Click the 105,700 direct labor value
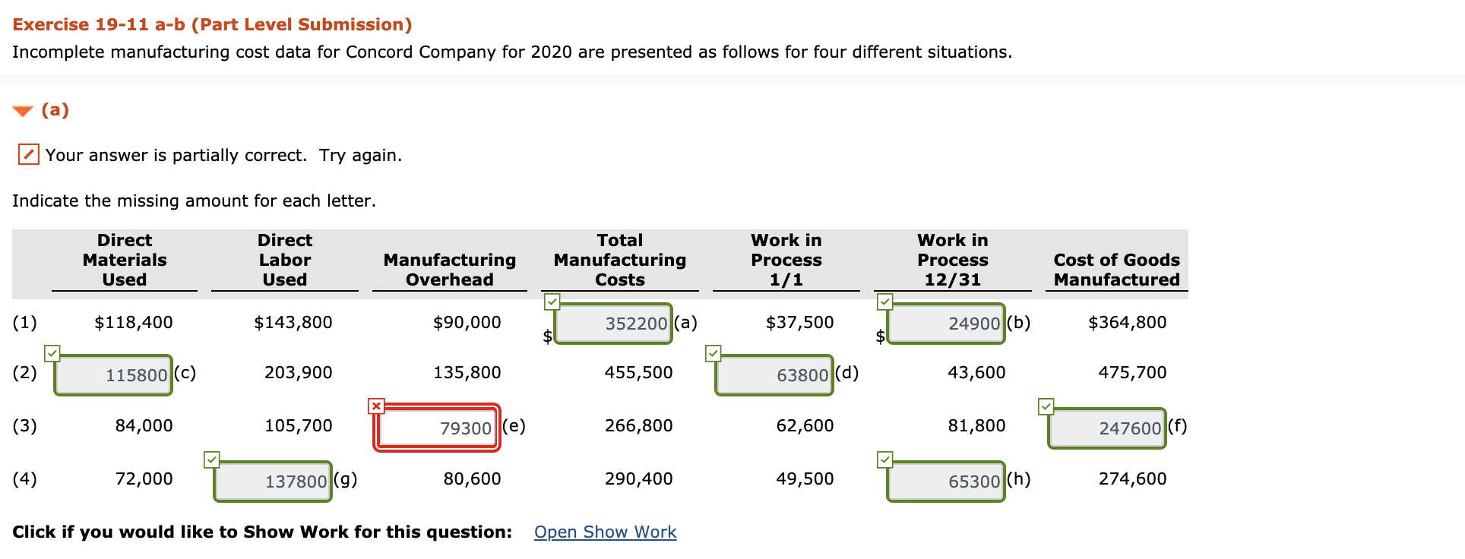The width and height of the screenshot is (1465, 559). [x=299, y=425]
